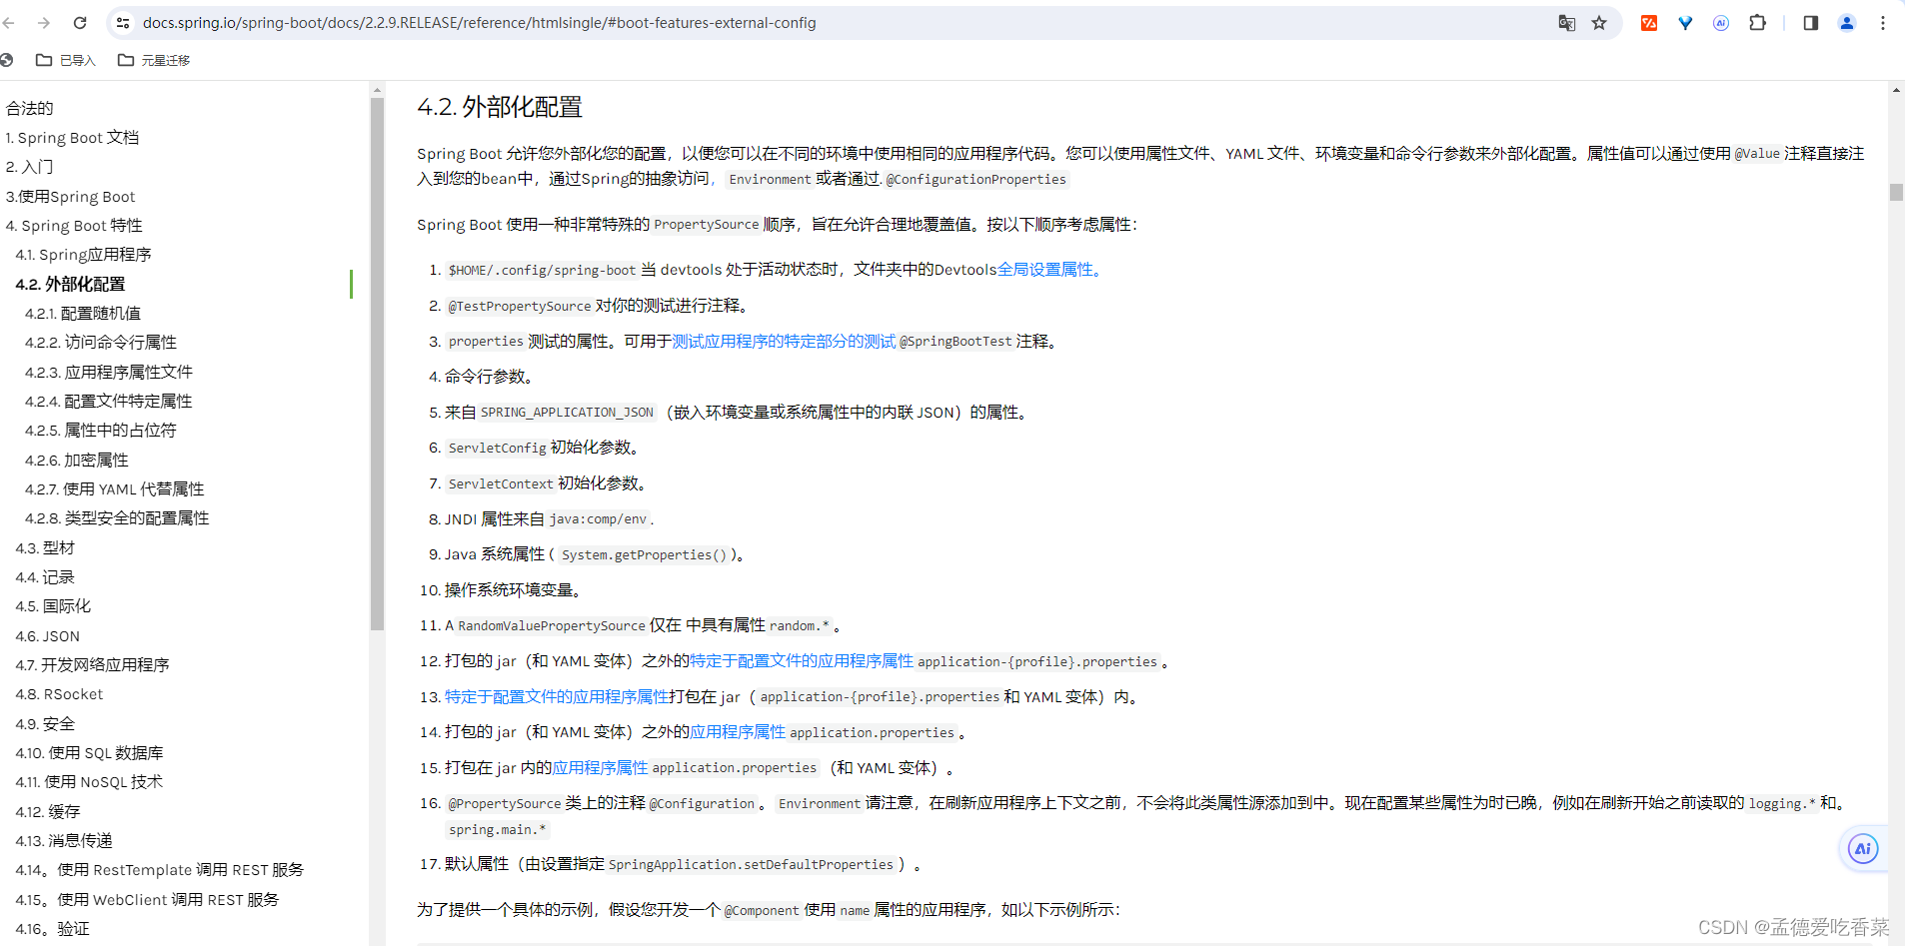Screen dimensions: 1905x946
Task: Open the Chrome three-dot menu
Action: [x=1883, y=23]
